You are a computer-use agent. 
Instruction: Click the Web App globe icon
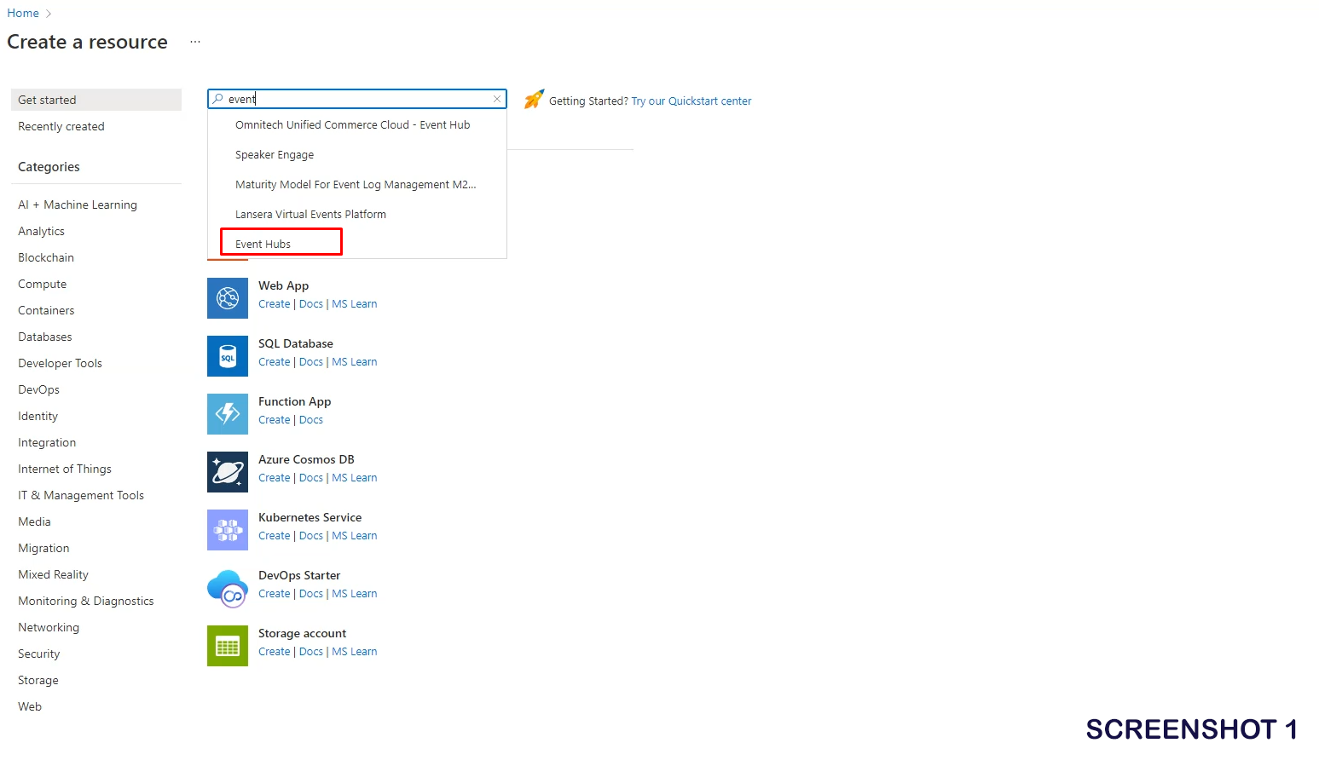228,298
